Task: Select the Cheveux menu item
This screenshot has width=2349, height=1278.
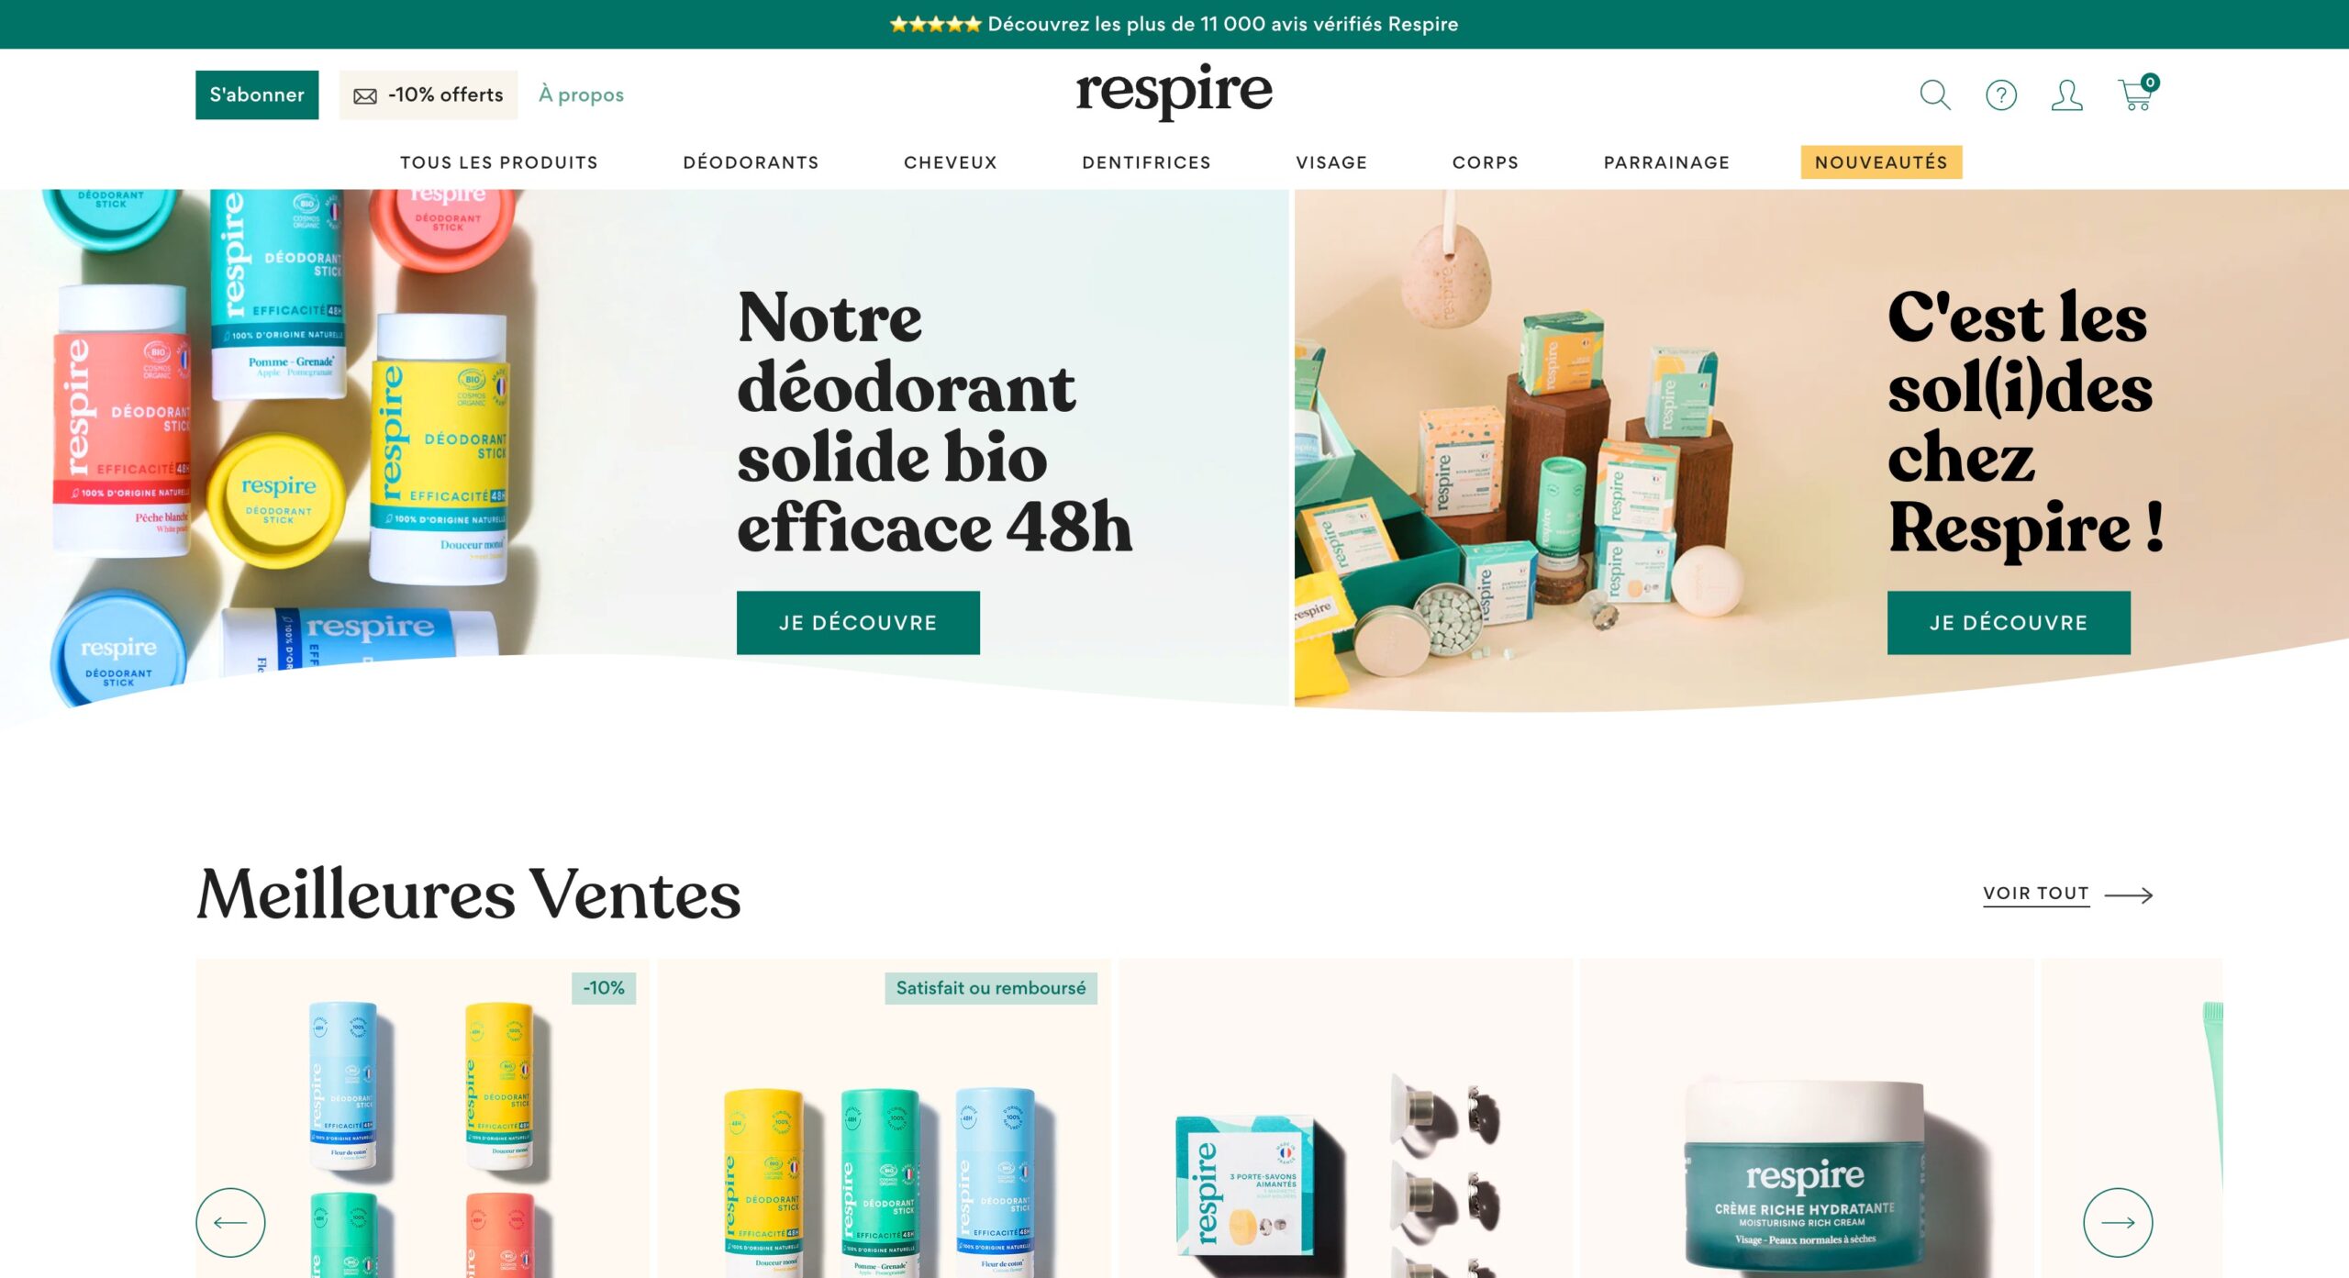Action: coord(950,162)
